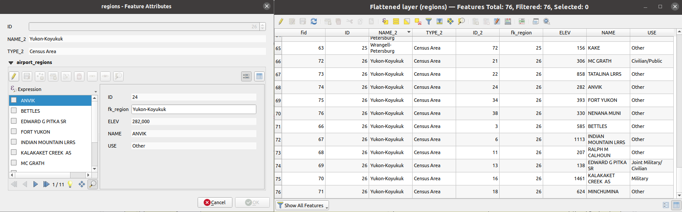
Task: Click the Cancel button
Action: tap(215, 202)
